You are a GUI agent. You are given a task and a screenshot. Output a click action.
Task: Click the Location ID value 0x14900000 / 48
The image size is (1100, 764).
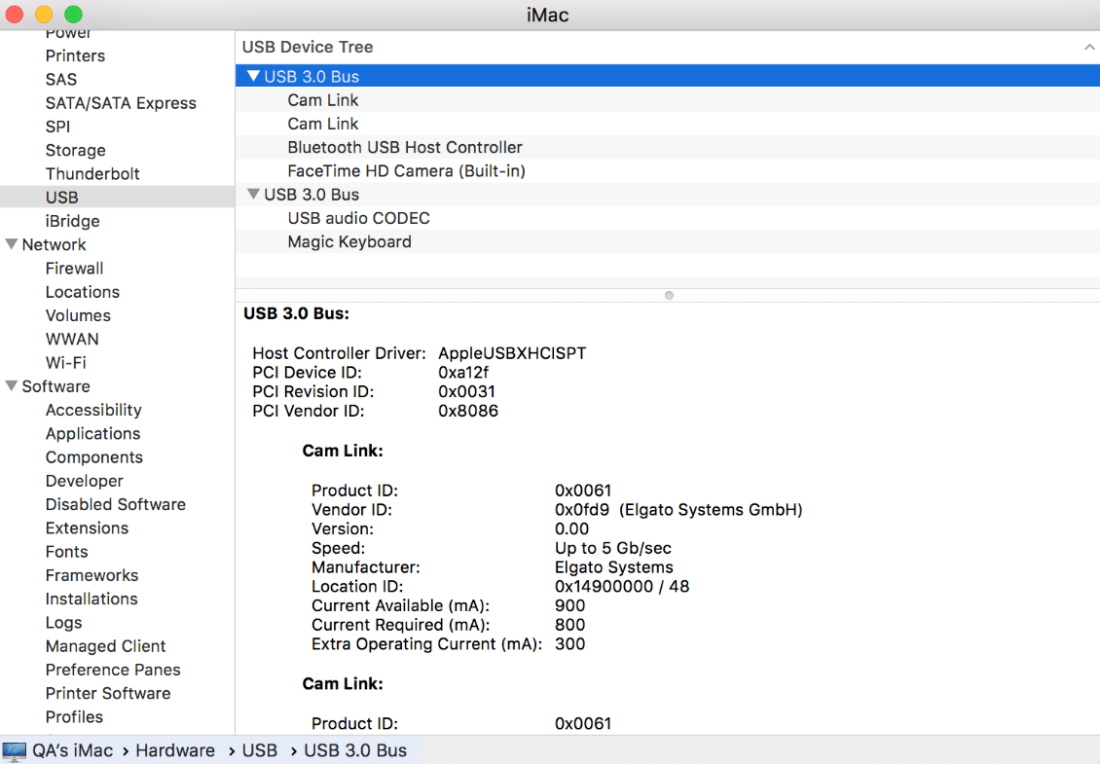[x=622, y=587]
